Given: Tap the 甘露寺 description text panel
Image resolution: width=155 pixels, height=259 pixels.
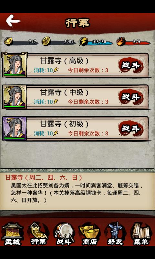Looking at the screenshot, I should tap(77, 189).
